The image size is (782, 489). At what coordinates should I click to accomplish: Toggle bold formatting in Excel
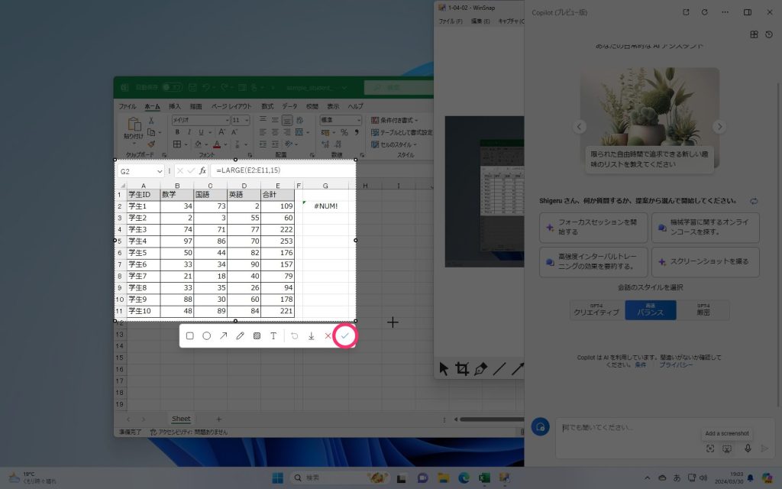pyautogui.click(x=177, y=132)
